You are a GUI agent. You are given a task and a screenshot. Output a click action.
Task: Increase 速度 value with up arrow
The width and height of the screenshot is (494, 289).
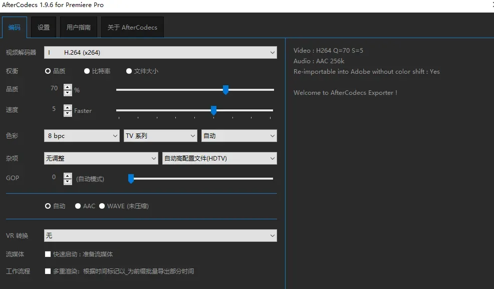pyautogui.click(x=68, y=107)
